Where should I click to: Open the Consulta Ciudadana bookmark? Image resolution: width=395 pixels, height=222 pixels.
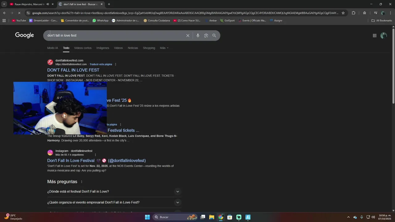[156, 21]
